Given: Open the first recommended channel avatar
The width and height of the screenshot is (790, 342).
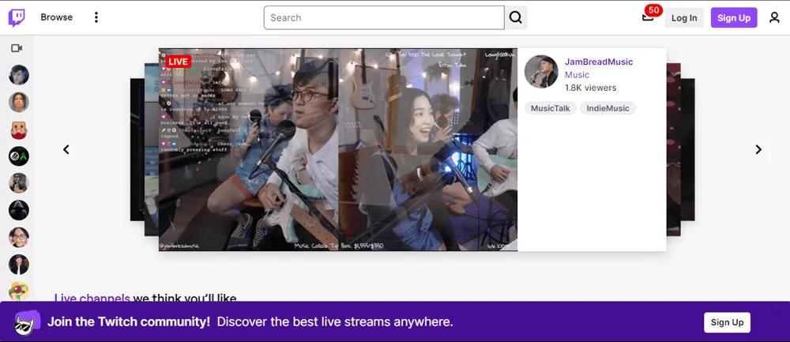Looking at the screenshot, I should pos(19,75).
